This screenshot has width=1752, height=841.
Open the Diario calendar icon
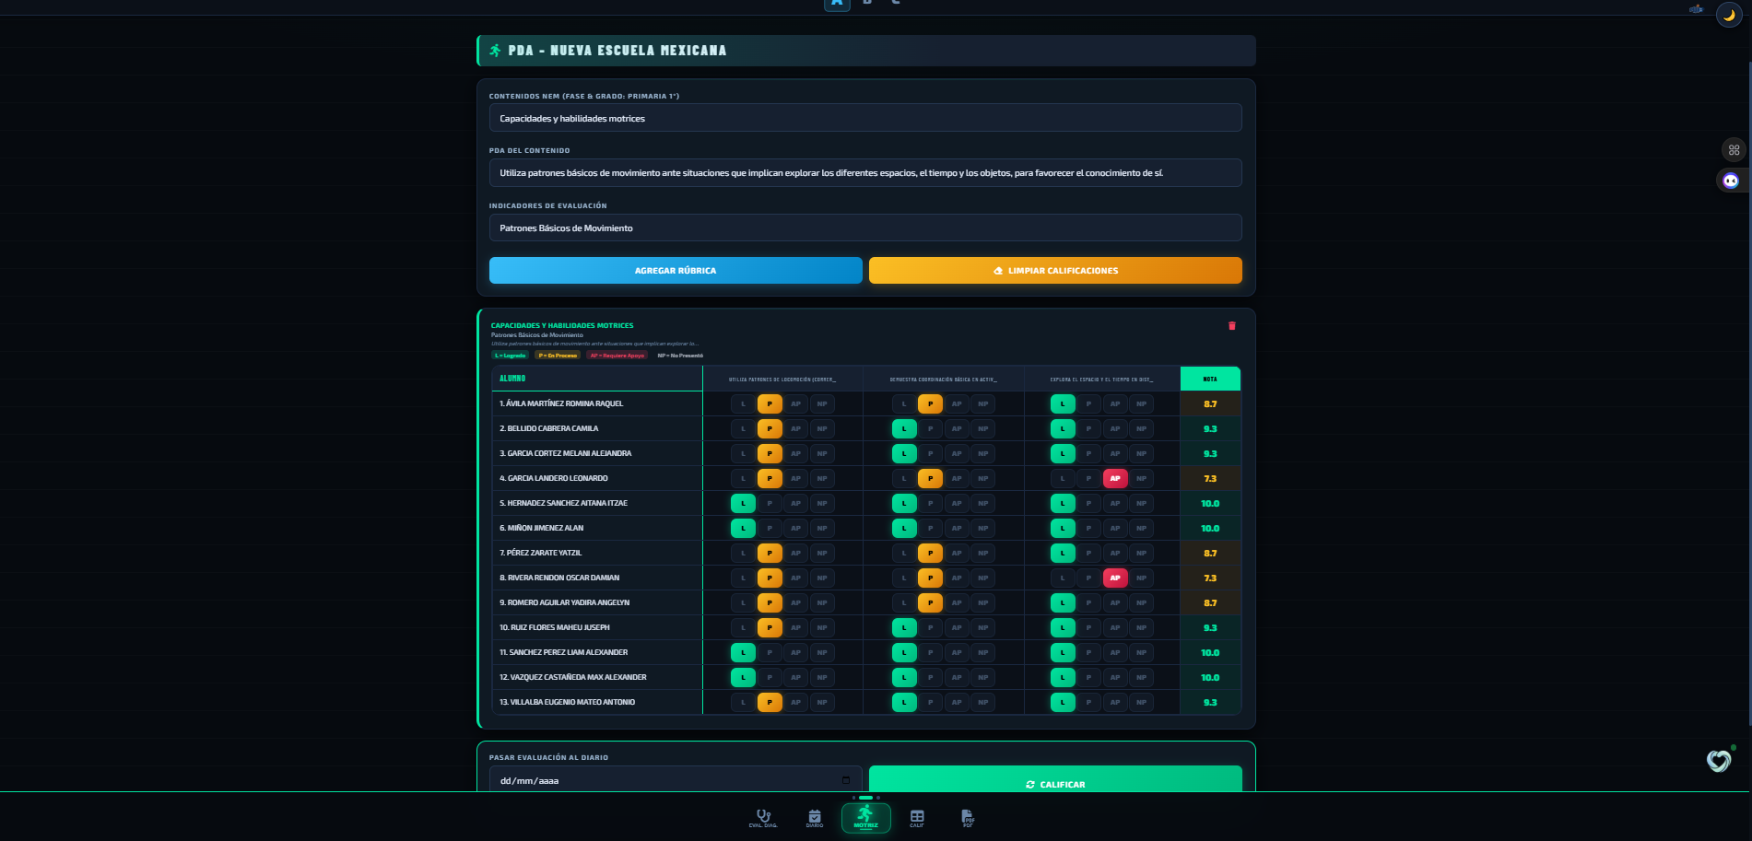[815, 818]
